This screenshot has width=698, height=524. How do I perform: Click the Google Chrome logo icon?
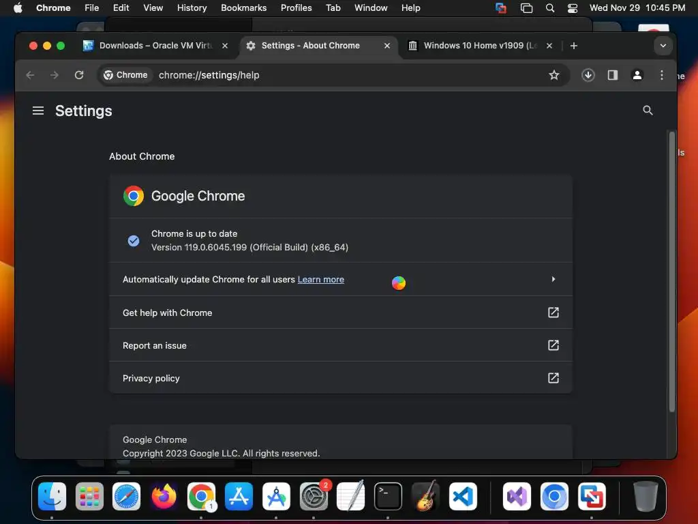point(134,196)
